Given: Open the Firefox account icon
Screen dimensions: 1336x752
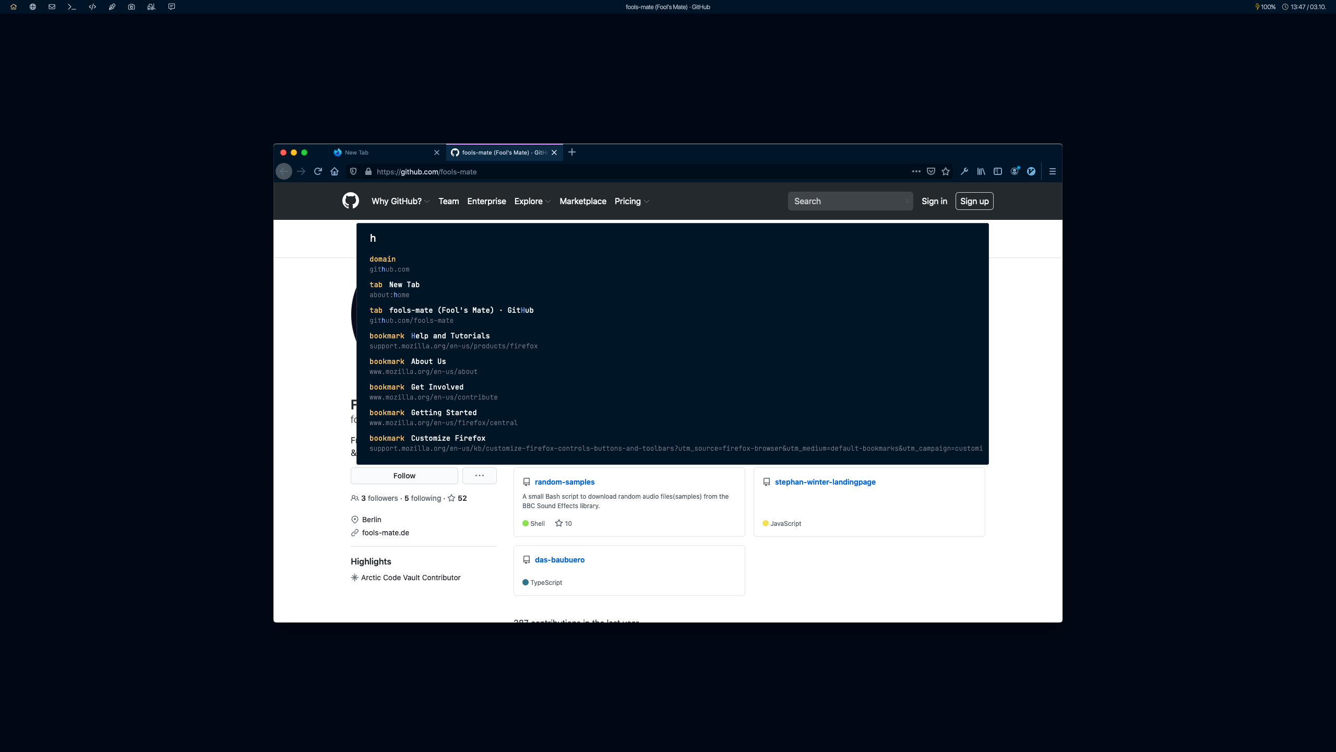Looking at the screenshot, I should tap(1015, 171).
